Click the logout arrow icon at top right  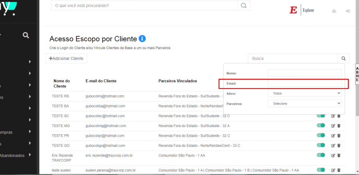[347, 11]
